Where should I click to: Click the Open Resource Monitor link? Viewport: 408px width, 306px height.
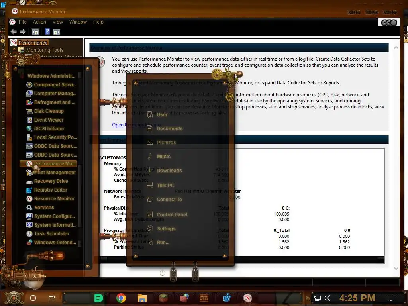click(137, 125)
